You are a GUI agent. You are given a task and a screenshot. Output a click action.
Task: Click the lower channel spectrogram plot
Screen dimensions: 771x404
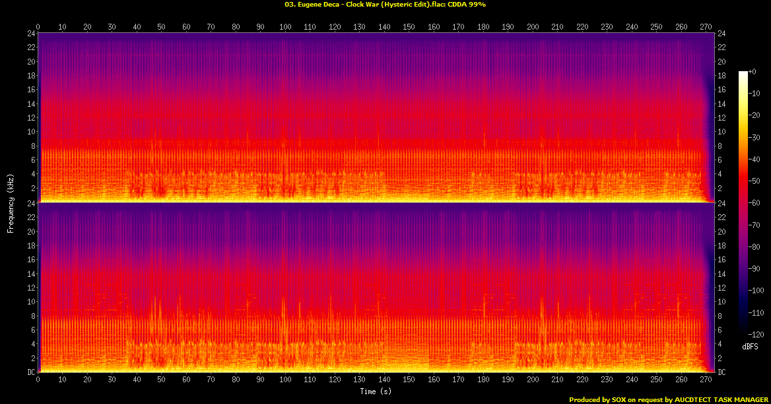pyautogui.click(x=376, y=287)
